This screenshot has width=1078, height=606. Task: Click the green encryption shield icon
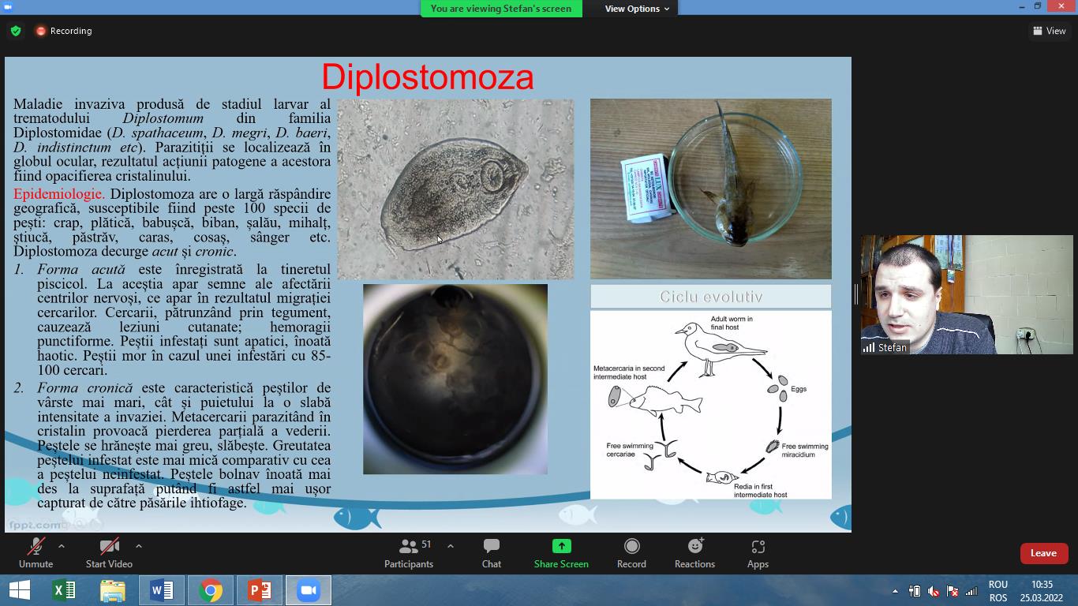click(15, 31)
